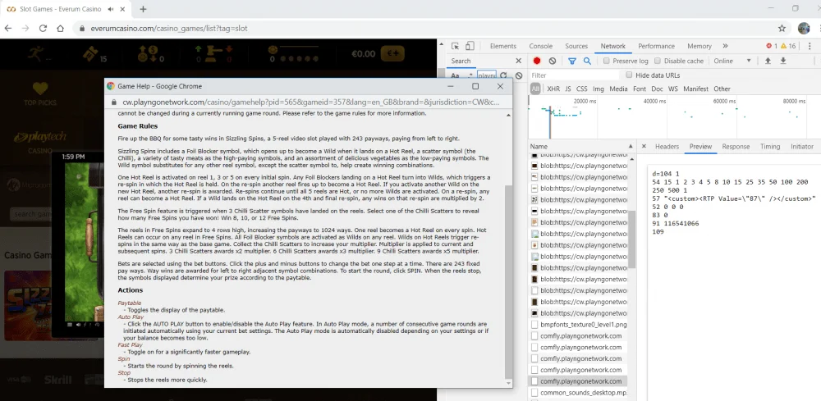Click the ticket icon showing 15
821x401 pixels.
tap(91, 52)
